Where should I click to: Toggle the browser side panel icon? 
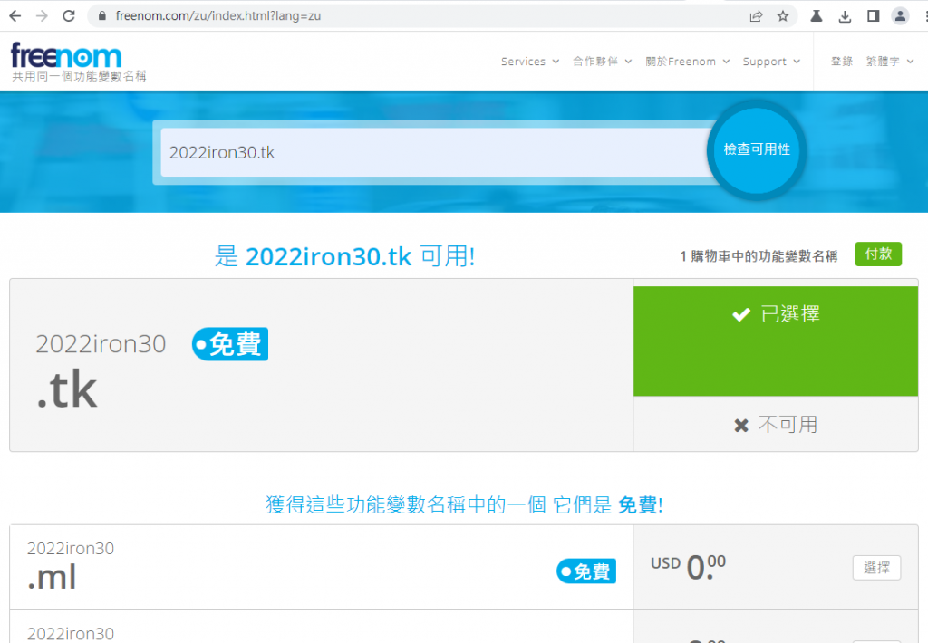pyautogui.click(x=873, y=16)
